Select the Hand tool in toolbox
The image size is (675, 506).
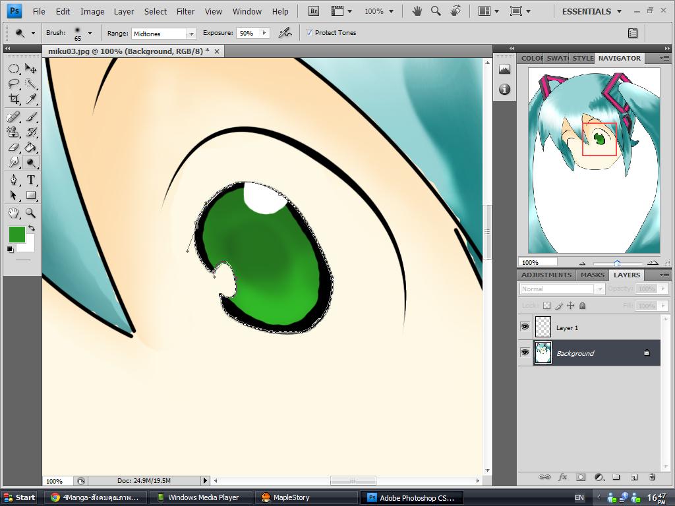(14, 213)
